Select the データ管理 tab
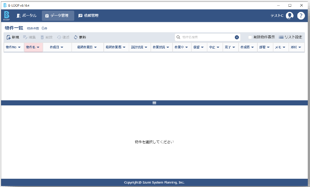Image resolution: width=310 pixels, height=187 pixels. [58, 16]
